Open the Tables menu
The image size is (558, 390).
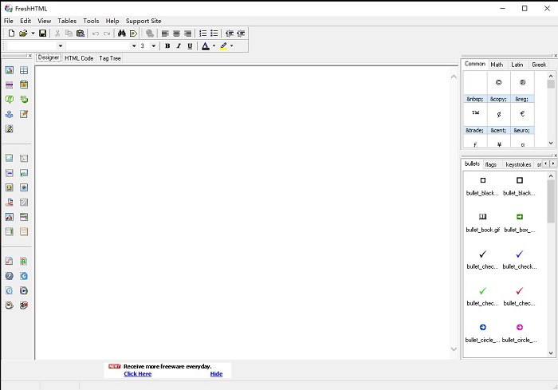[x=67, y=21]
